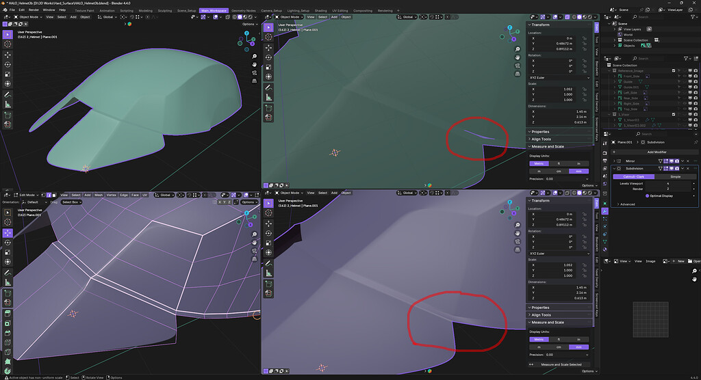Hide Front_Side in viewport via eye icon
Viewport: 701px width, 380px height.
point(685,77)
